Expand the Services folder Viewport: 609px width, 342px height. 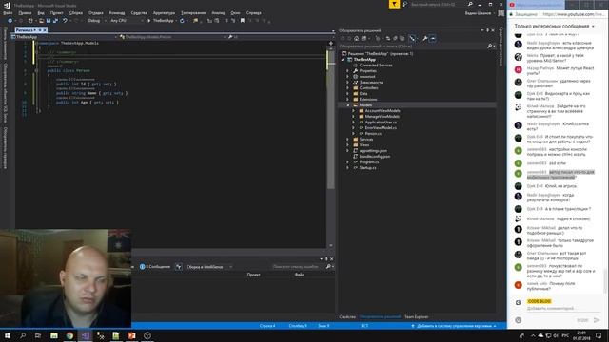[x=347, y=140]
